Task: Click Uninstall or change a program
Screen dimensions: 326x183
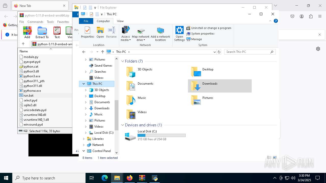Action: (x=209, y=28)
